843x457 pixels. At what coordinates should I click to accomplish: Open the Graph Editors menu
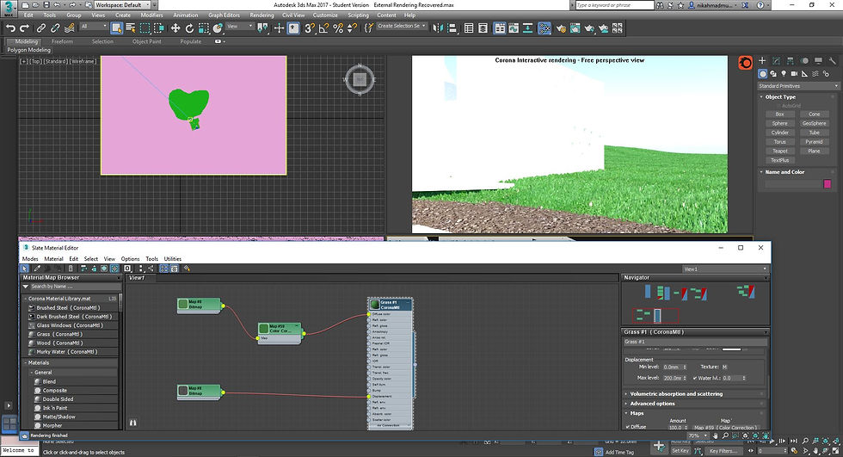225,15
